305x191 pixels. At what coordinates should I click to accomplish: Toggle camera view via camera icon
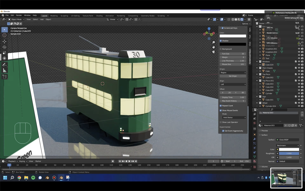point(213,52)
